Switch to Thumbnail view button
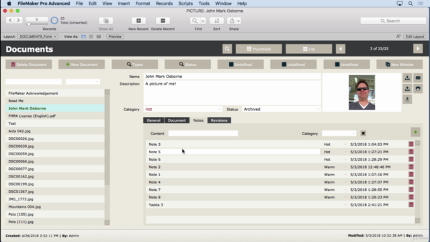 (x=259, y=49)
